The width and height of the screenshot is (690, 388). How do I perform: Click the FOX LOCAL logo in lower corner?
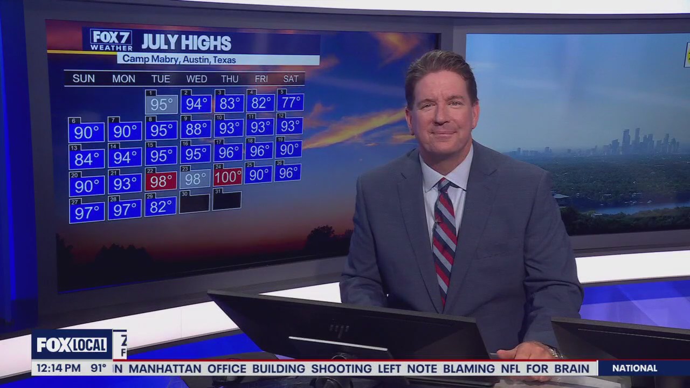coord(72,345)
